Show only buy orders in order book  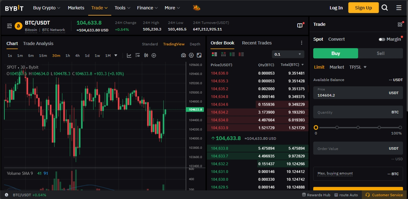(x=232, y=54)
